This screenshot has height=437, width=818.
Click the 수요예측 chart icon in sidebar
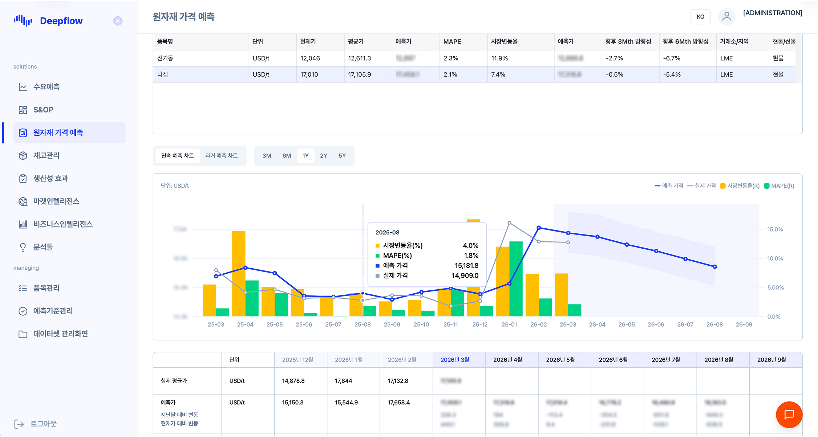23,87
